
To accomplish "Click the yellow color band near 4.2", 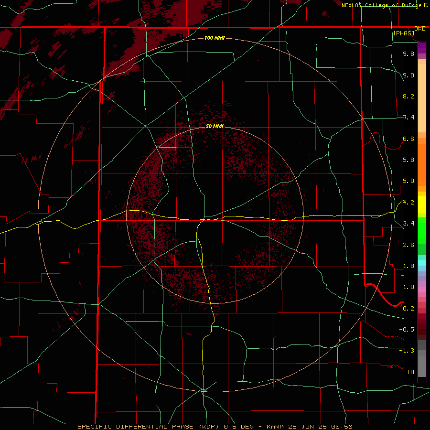I will click(422, 204).
